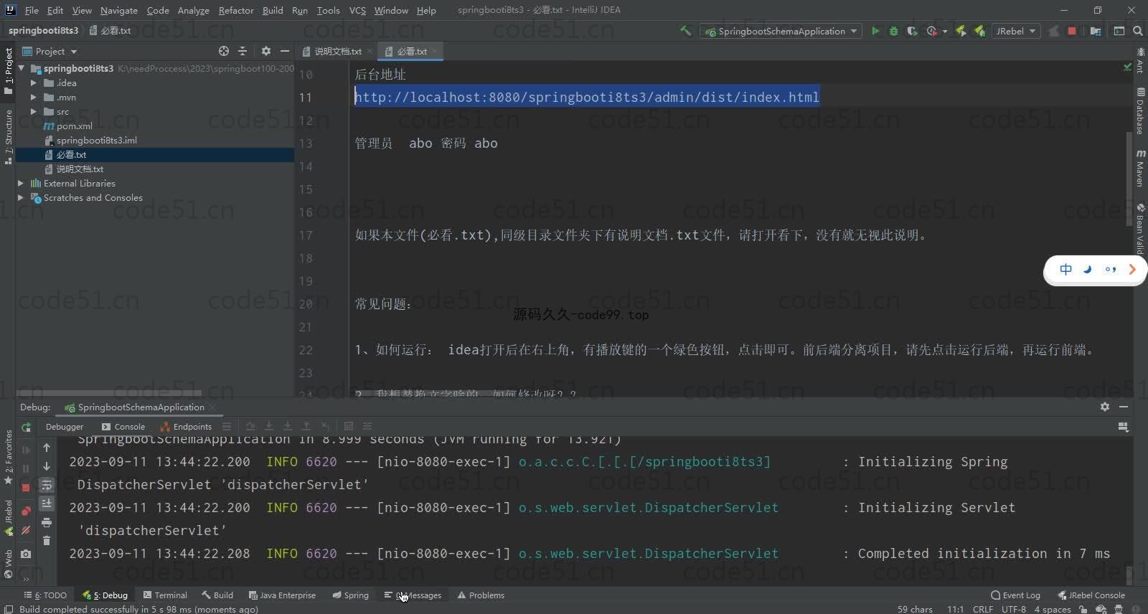This screenshot has width=1148, height=614.
Task: Click the print icon in console toolbar
Action: click(x=47, y=522)
